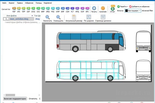
Task: Convert to WMF format
Action: (x=58, y=10)
